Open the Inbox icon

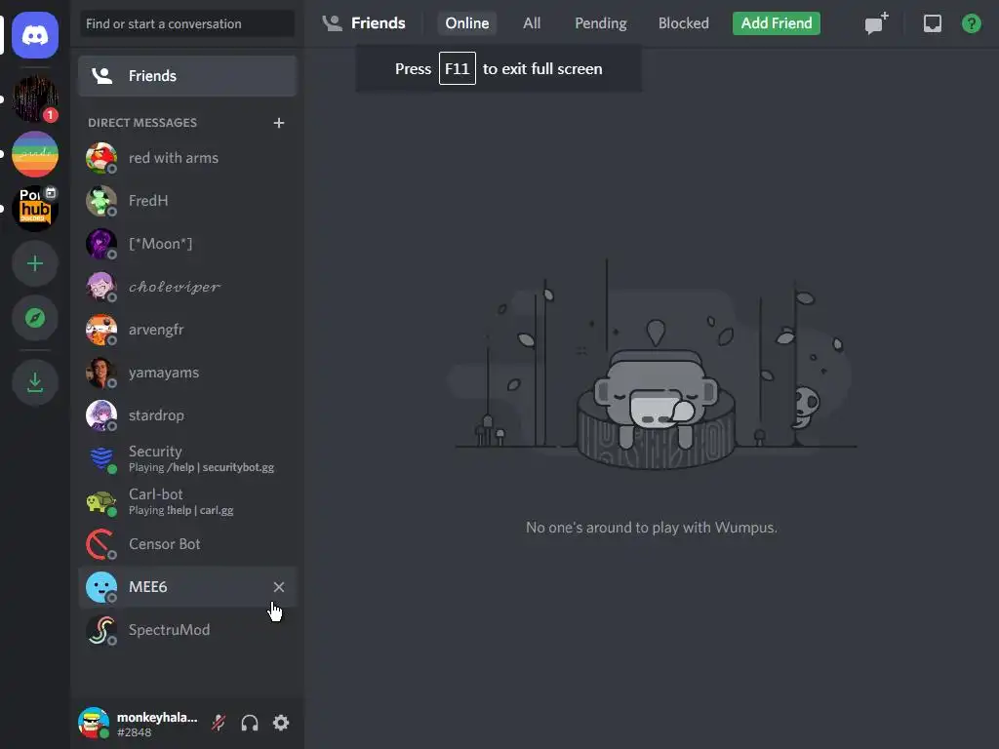pos(932,23)
